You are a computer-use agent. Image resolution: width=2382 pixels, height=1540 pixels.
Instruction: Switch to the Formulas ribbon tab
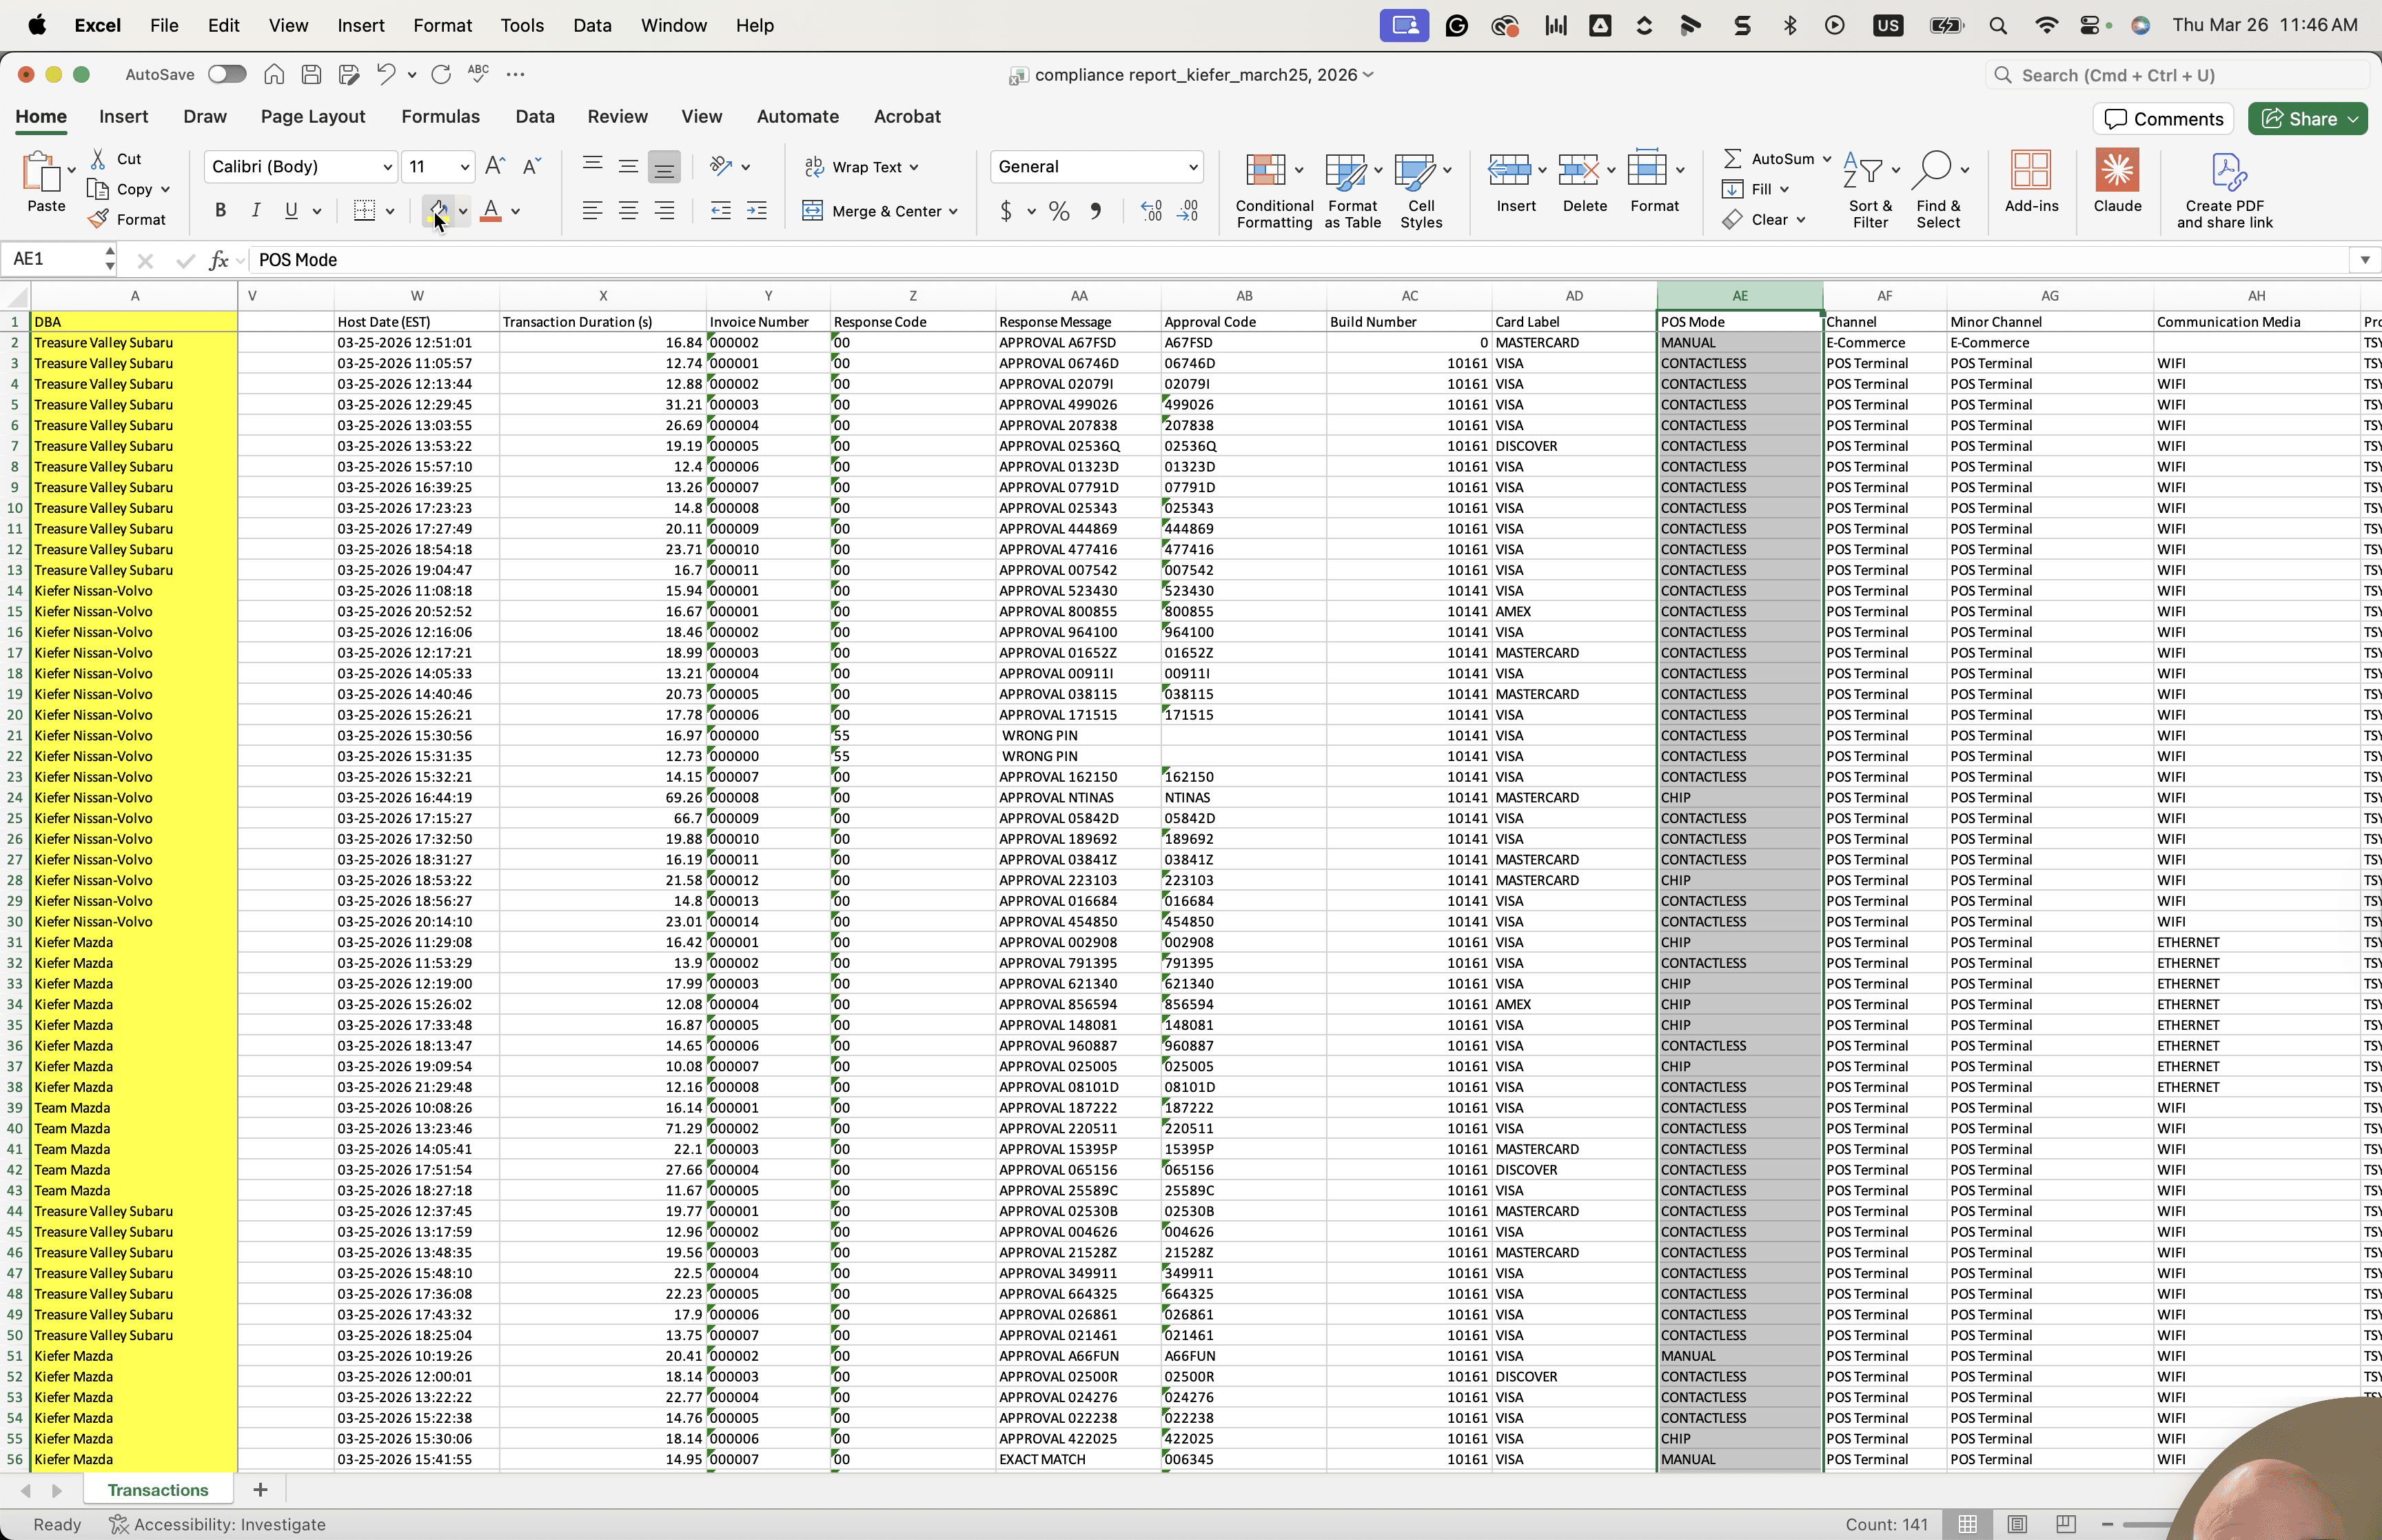click(x=440, y=116)
